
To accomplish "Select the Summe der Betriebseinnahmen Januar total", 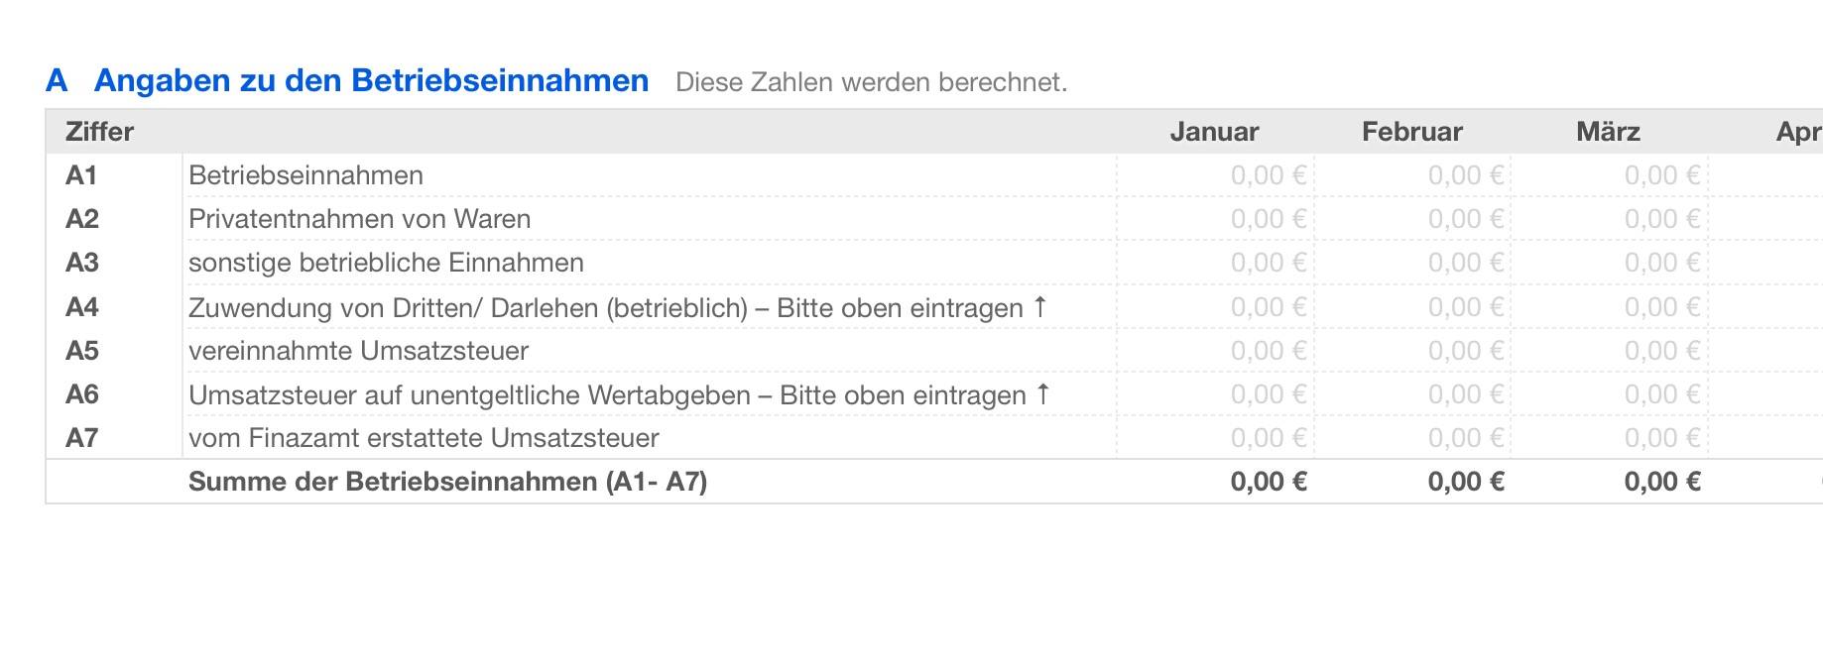I will coord(1268,482).
